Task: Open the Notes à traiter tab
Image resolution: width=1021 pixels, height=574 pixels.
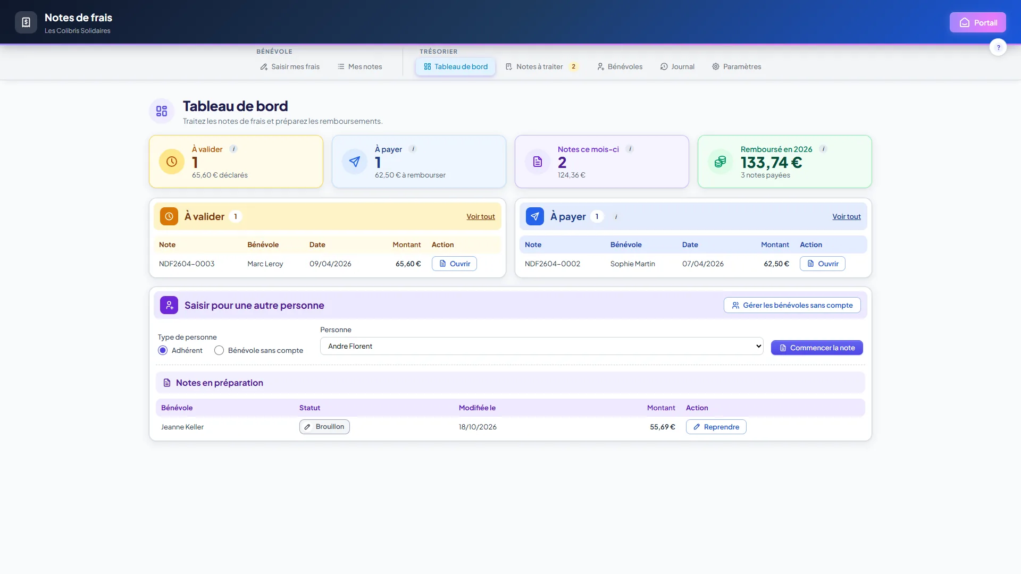Action: click(542, 66)
